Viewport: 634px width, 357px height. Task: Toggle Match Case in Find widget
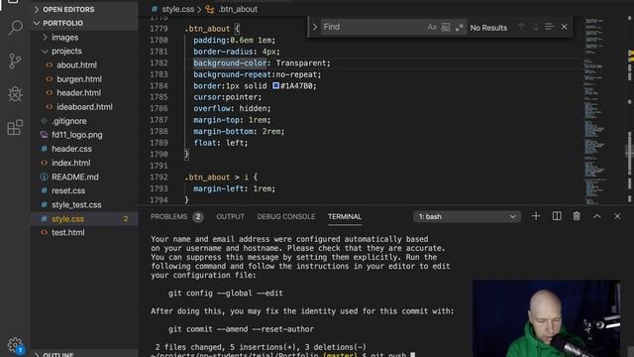432,27
